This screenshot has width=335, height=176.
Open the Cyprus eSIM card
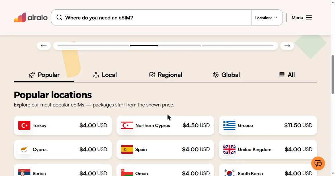pos(63,149)
